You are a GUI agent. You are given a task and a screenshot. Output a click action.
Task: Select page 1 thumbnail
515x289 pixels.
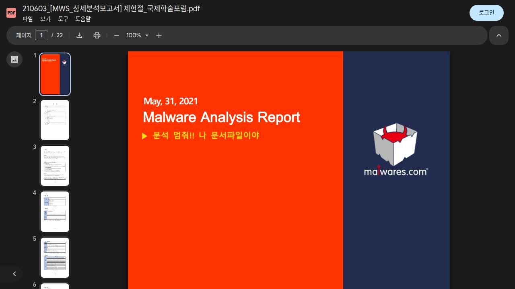[55, 74]
